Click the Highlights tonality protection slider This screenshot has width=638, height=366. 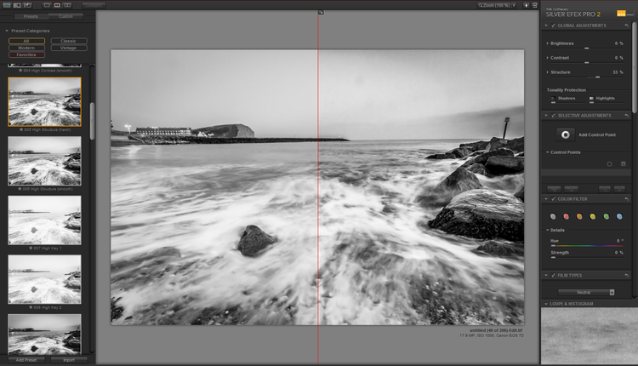point(607,103)
